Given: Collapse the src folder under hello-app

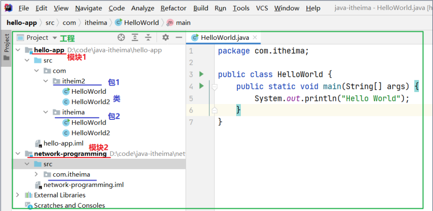Looking at the screenshot, I should pos(27,60).
